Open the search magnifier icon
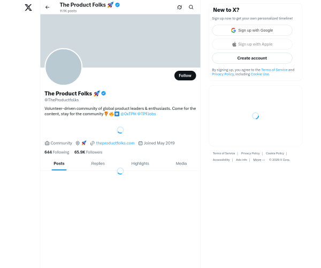The width and height of the screenshot is (321, 268). pyautogui.click(x=191, y=8)
